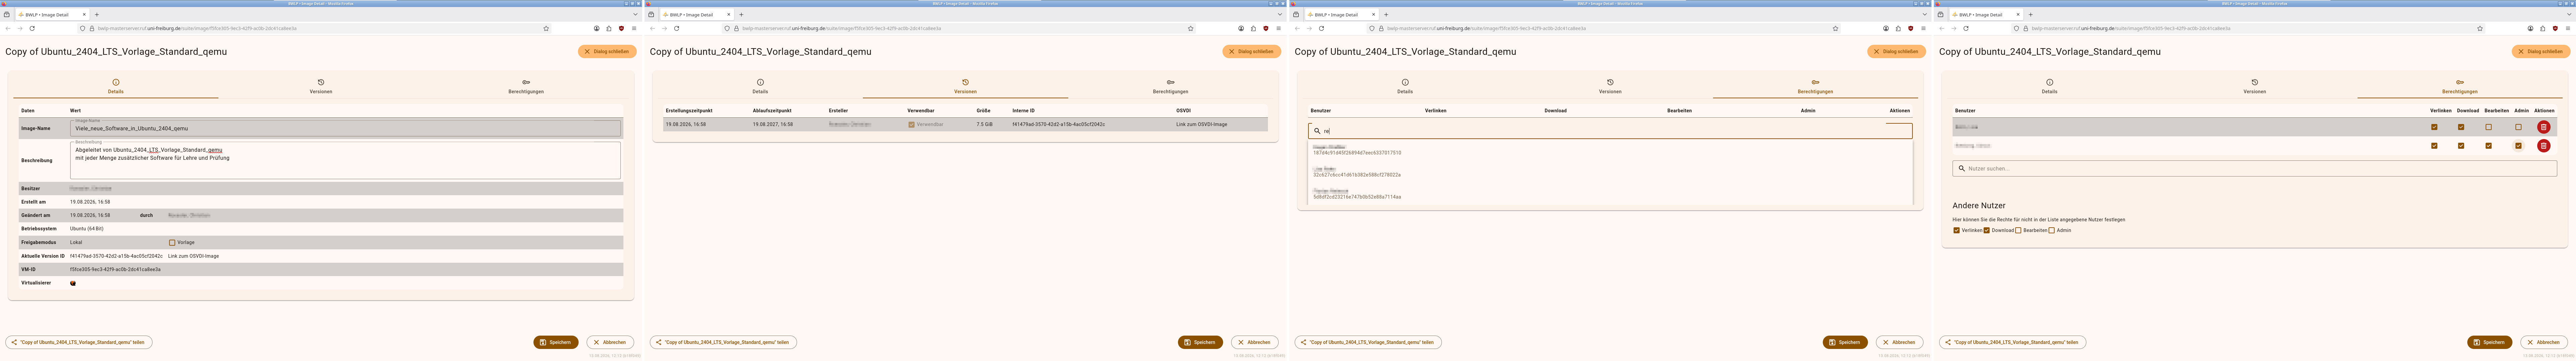Delete the first user's permissions row
The height and width of the screenshot is (361, 2576).
tap(2544, 127)
